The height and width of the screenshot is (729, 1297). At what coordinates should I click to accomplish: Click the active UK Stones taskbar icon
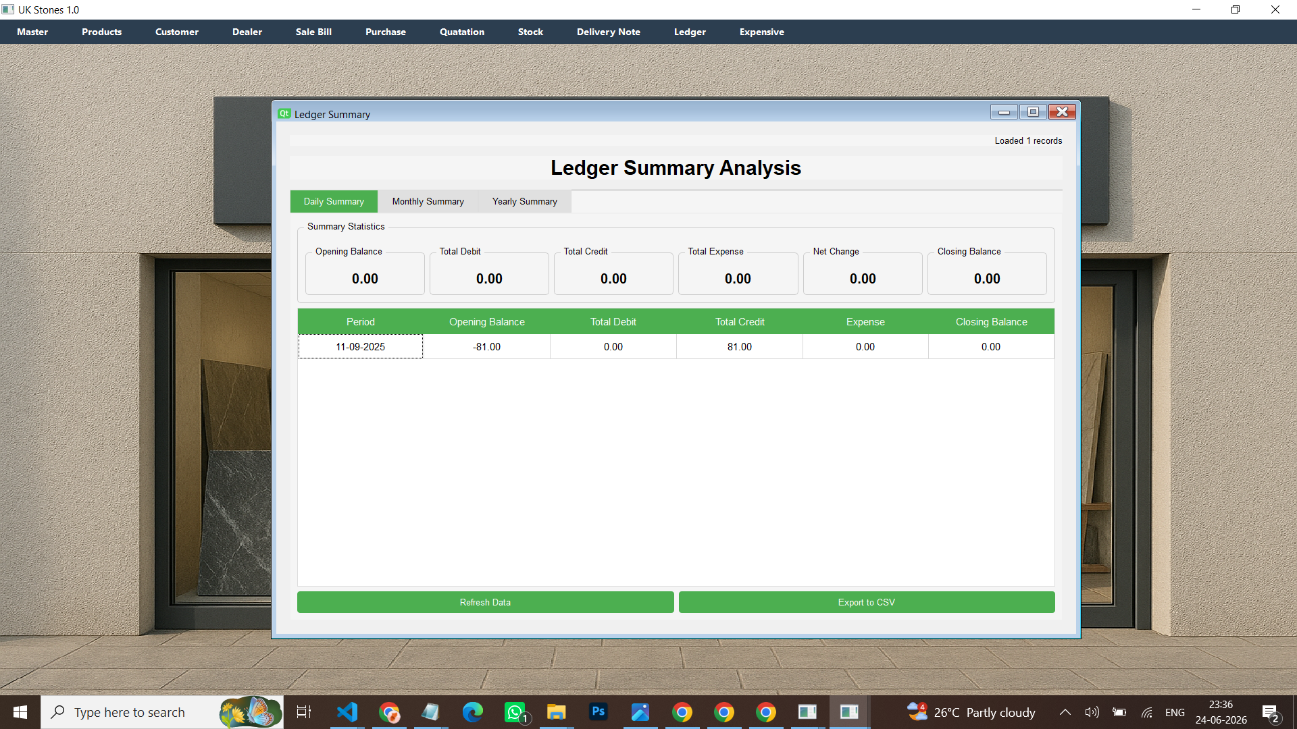[849, 712]
